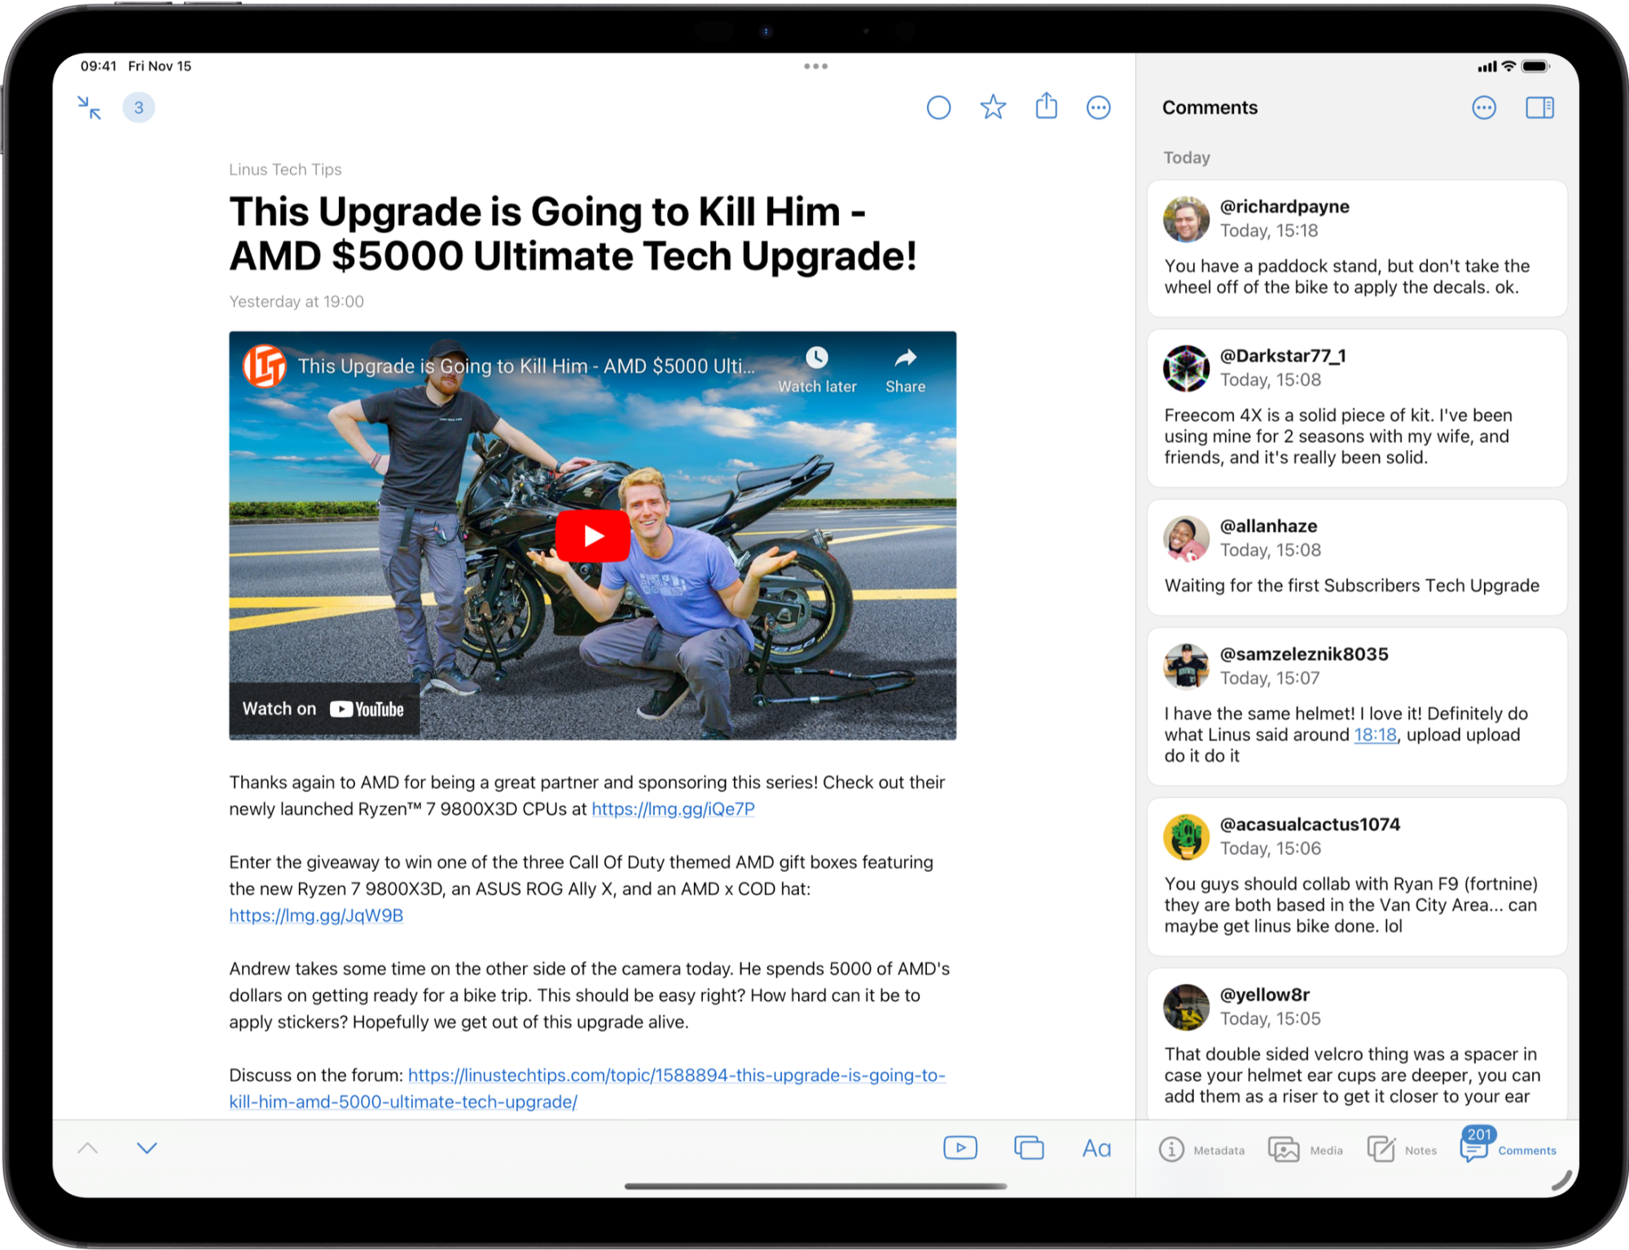Go to previous article chevron up
The width and height of the screenshot is (1629, 1250).
(x=88, y=1148)
